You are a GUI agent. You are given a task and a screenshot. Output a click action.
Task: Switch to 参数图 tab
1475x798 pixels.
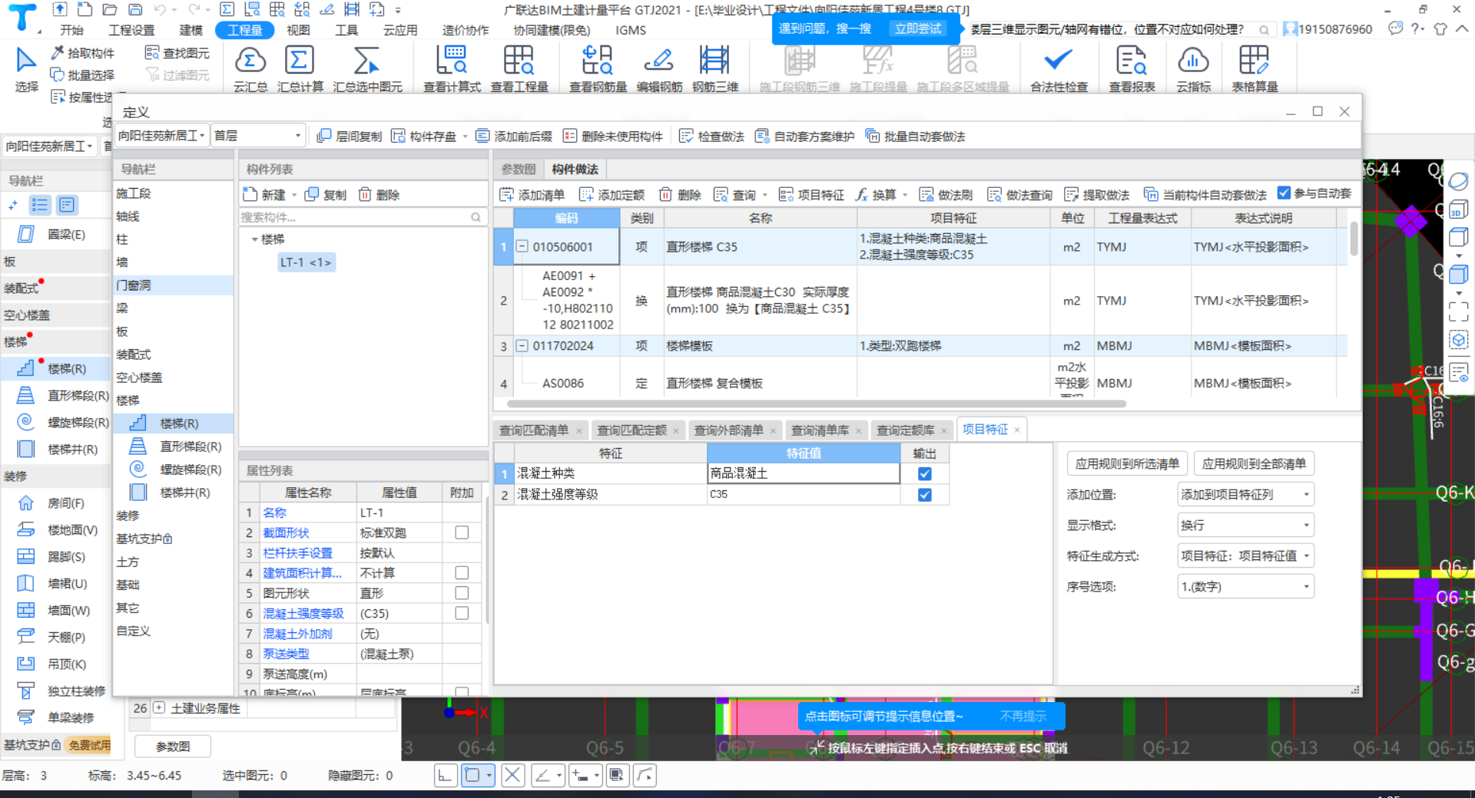(519, 169)
